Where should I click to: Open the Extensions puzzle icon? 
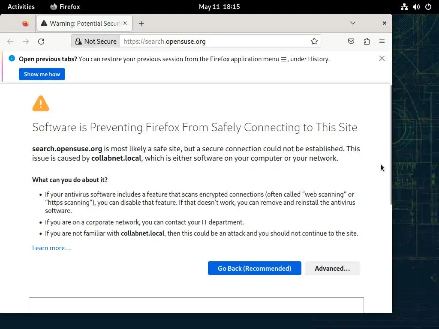(x=367, y=42)
